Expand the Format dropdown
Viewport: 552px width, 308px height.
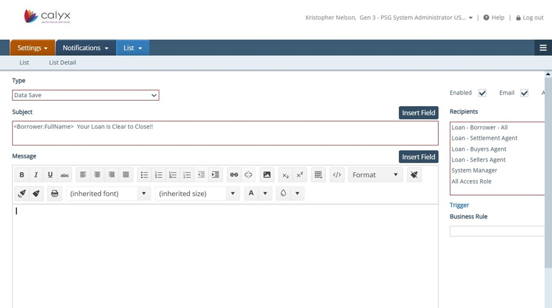375,175
